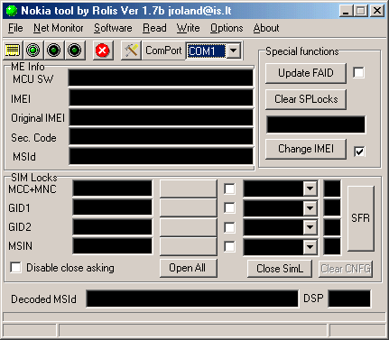Click the middle dark green LED icon

(x=53, y=51)
